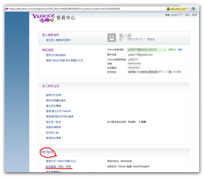Click the padlock edit.yahoo.com security badge
Image resolution: width=204 pixels, height=177 pixels.
176,9
